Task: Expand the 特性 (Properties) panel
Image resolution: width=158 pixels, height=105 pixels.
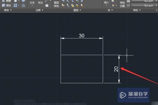Action: pyautogui.click(x=137, y=10)
